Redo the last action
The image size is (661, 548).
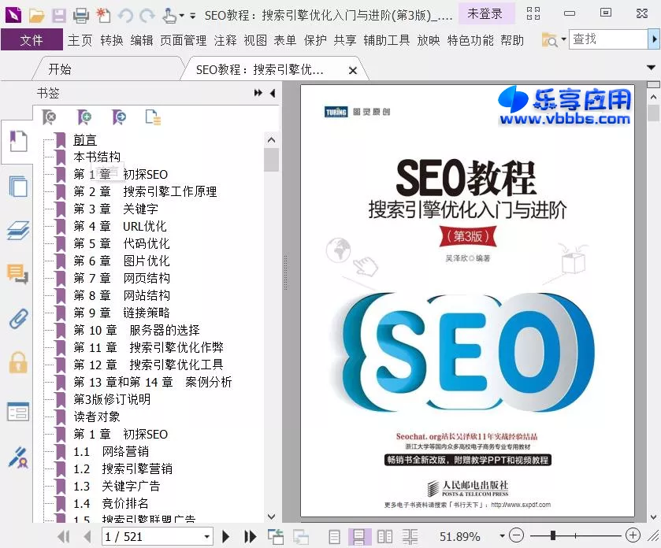pyautogui.click(x=147, y=16)
